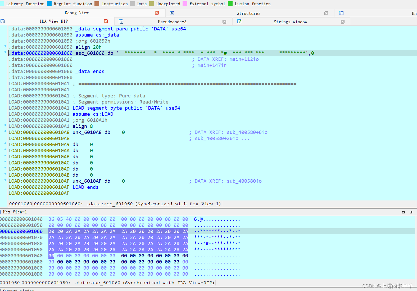Screen dimensions: 417x291
Task: Follow the main+147↑r cross reference
Action: tap(212, 65)
